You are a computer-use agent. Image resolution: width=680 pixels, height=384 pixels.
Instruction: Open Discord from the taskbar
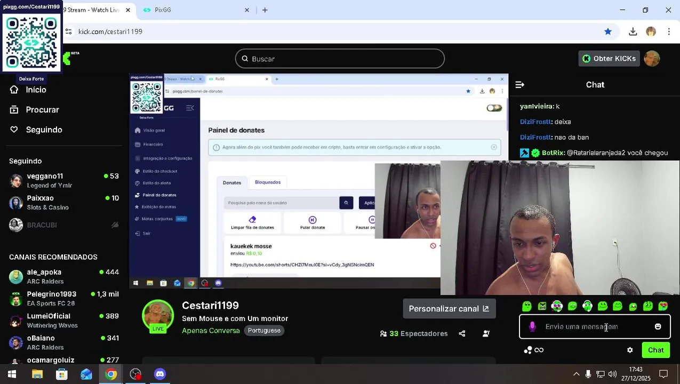click(x=159, y=374)
